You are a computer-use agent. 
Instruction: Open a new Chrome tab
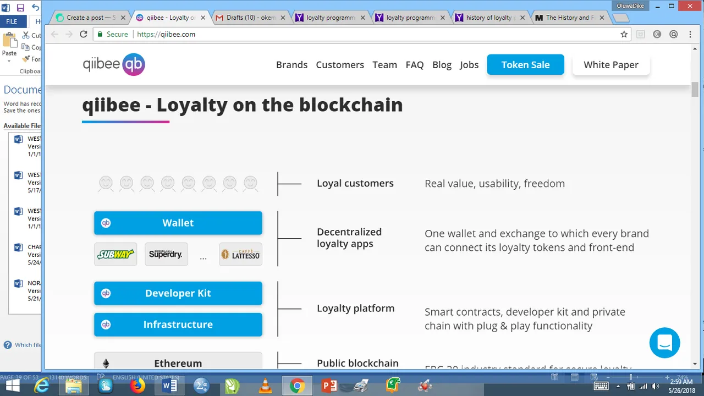620,18
